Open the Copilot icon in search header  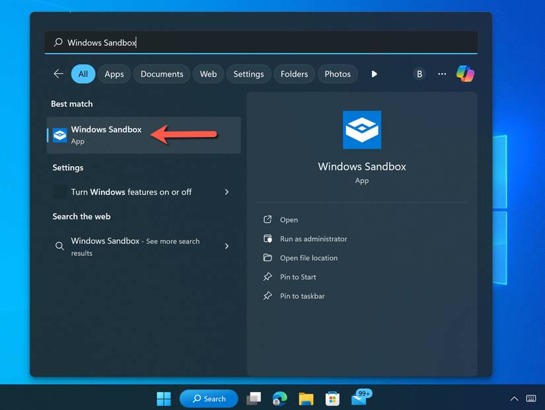465,74
